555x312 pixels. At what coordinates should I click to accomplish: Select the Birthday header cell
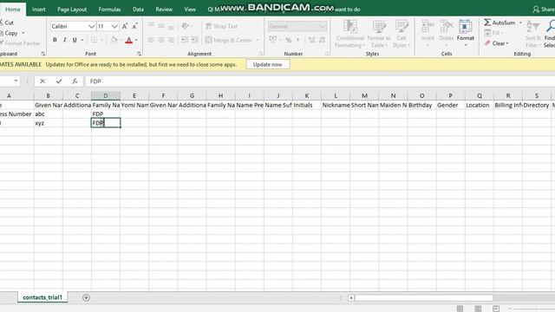[421, 105]
